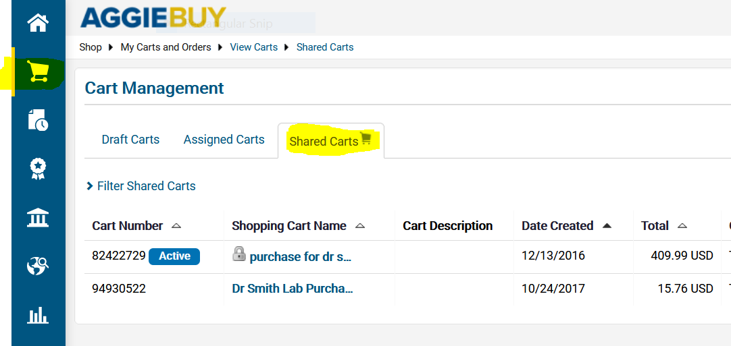Open the 'Dr Smith Lab Purcha...' cart link
The width and height of the screenshot is (731, 346).
click(293, 289)
